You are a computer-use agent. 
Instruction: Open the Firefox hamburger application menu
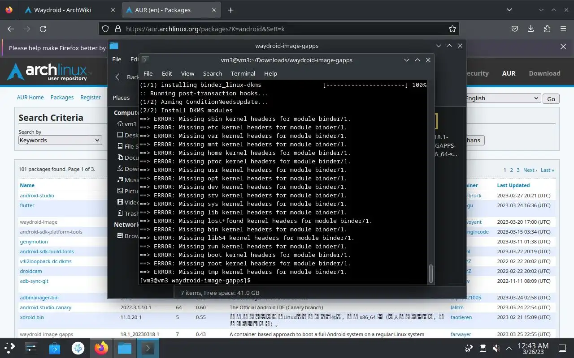tap(563, 29)
